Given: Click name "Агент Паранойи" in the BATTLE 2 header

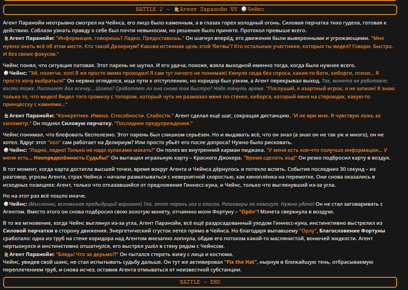Looking at the screenshot, I should (x=204, y=9).
